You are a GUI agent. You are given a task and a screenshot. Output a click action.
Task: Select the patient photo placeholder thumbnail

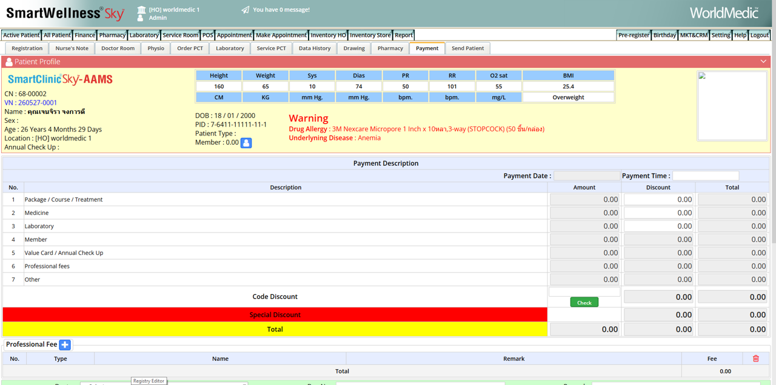[732, 106]
